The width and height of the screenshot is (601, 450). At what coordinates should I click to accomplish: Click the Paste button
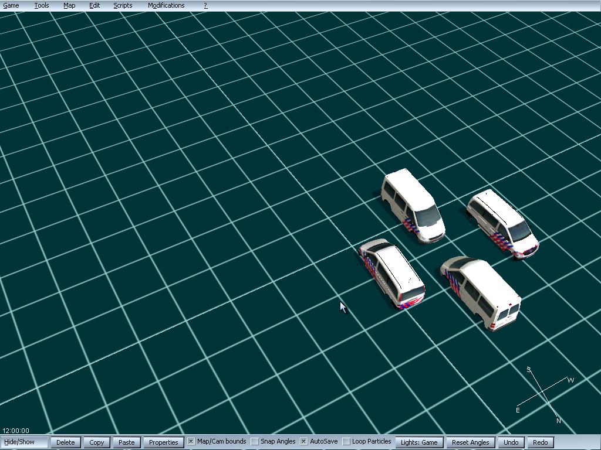[x=127, y=442]
